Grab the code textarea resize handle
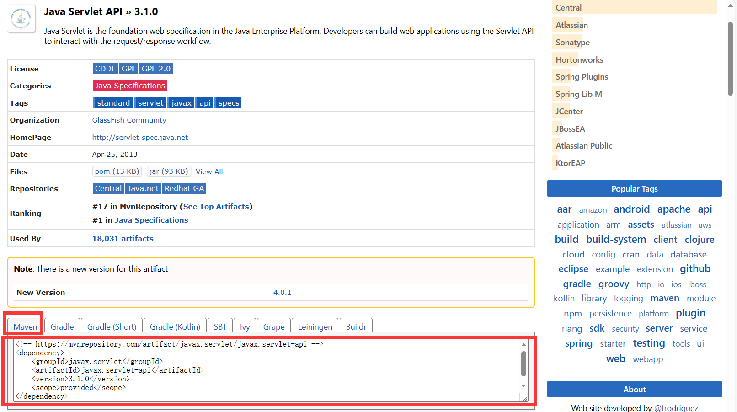 click(x=525, y=398)
